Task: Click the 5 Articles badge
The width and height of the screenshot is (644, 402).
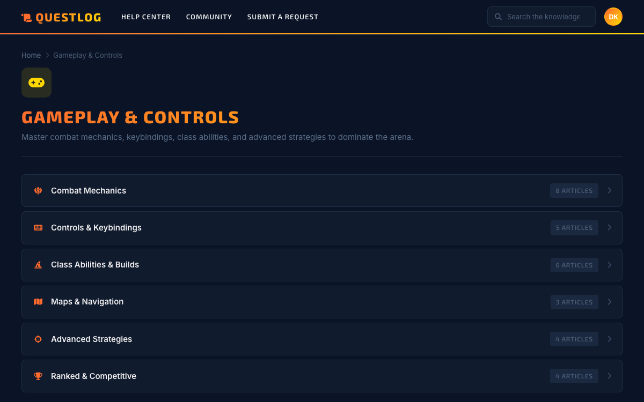Action: point(574,228)
